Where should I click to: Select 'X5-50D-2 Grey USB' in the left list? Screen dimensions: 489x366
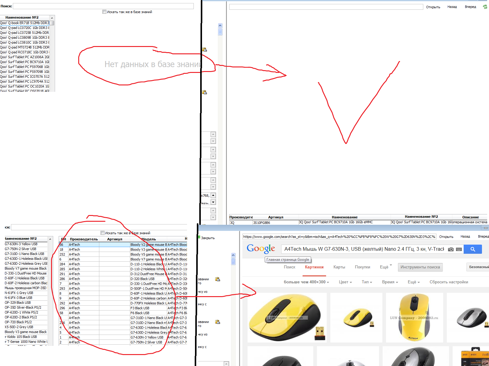(x=26, y=327)
